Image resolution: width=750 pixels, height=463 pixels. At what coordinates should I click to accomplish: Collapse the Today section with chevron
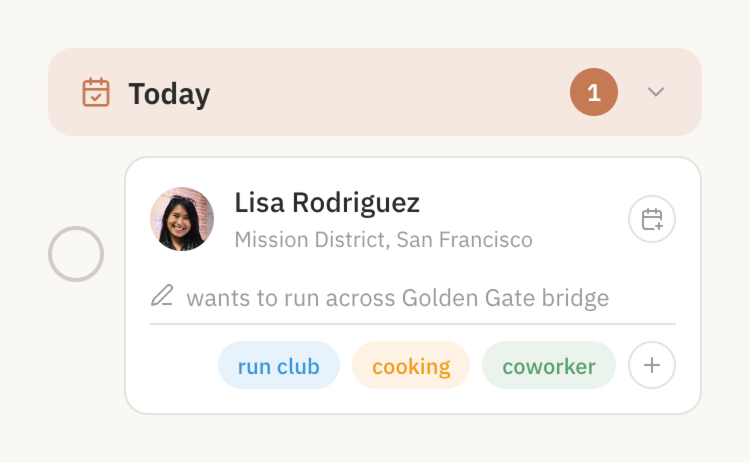tap(655, 92)
